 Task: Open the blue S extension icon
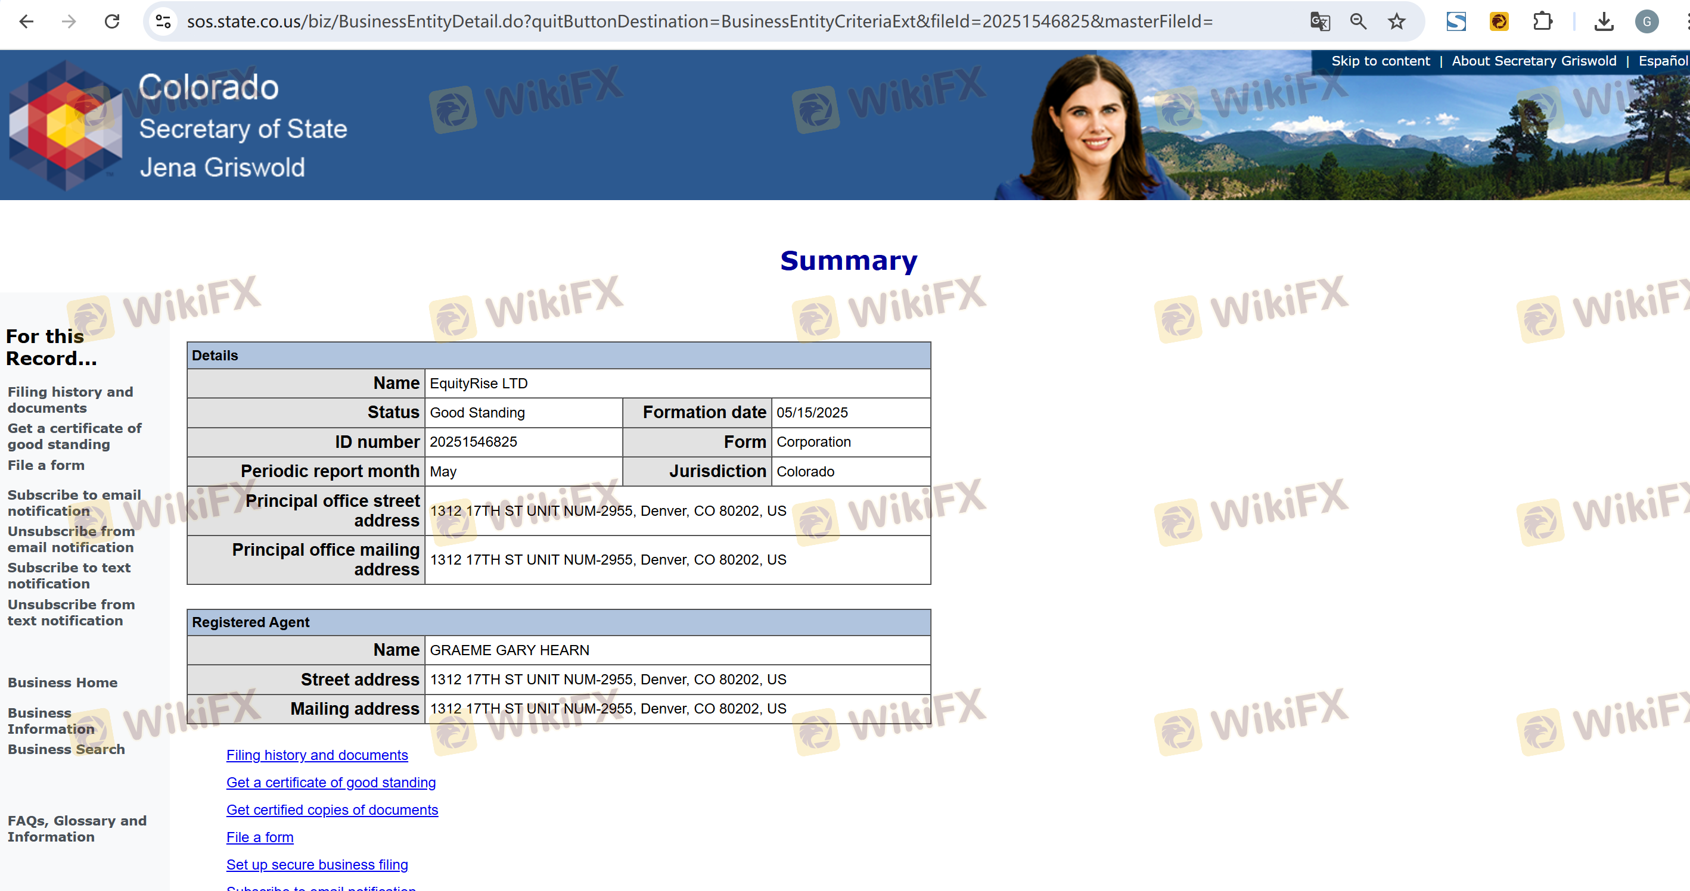tap(1456, 21)
